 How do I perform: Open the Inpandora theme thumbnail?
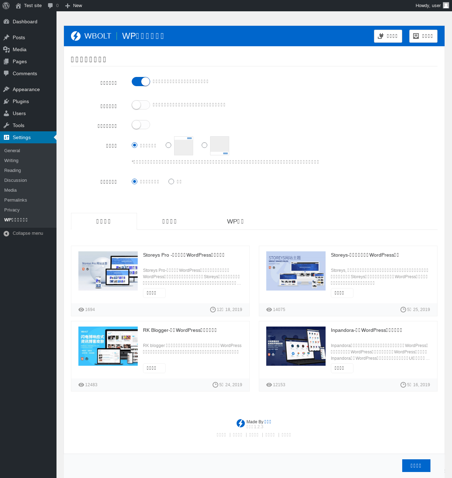(296, 346)
